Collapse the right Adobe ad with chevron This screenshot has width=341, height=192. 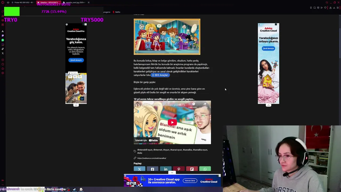(268, 105)
